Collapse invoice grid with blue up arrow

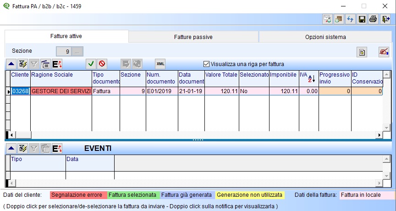pyautogui.click(x=11, y=64)
